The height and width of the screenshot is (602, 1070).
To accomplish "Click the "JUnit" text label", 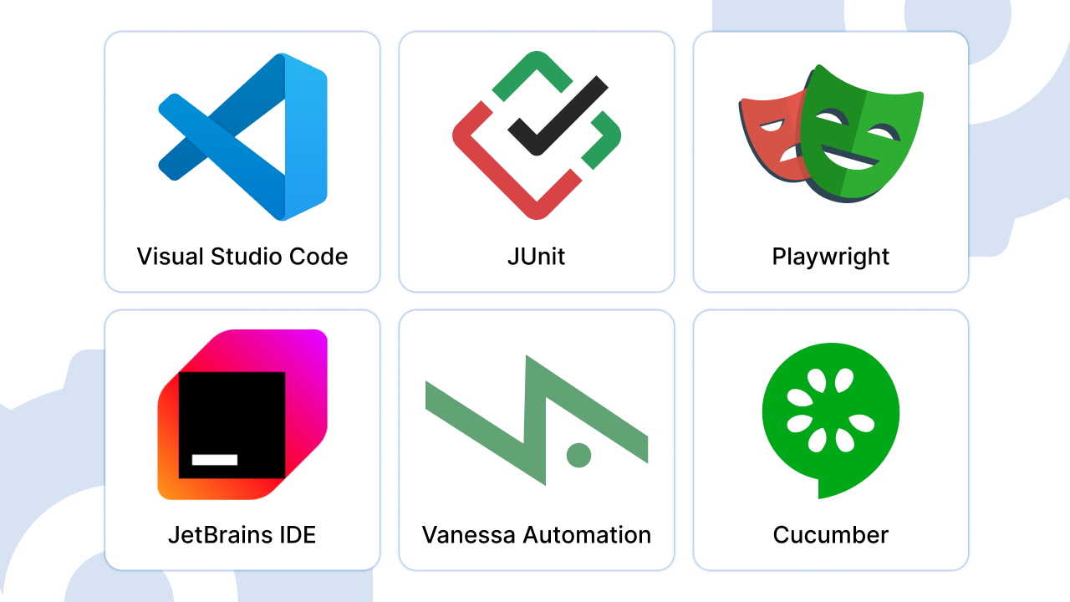I will tap(537, 256).
